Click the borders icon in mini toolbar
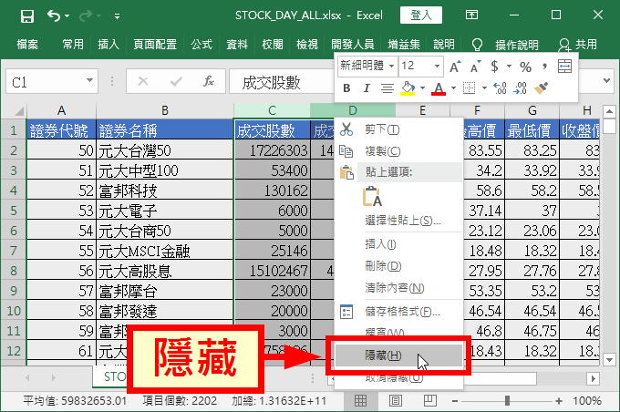Viewport: 620px width, 412px height. point(469,88)
